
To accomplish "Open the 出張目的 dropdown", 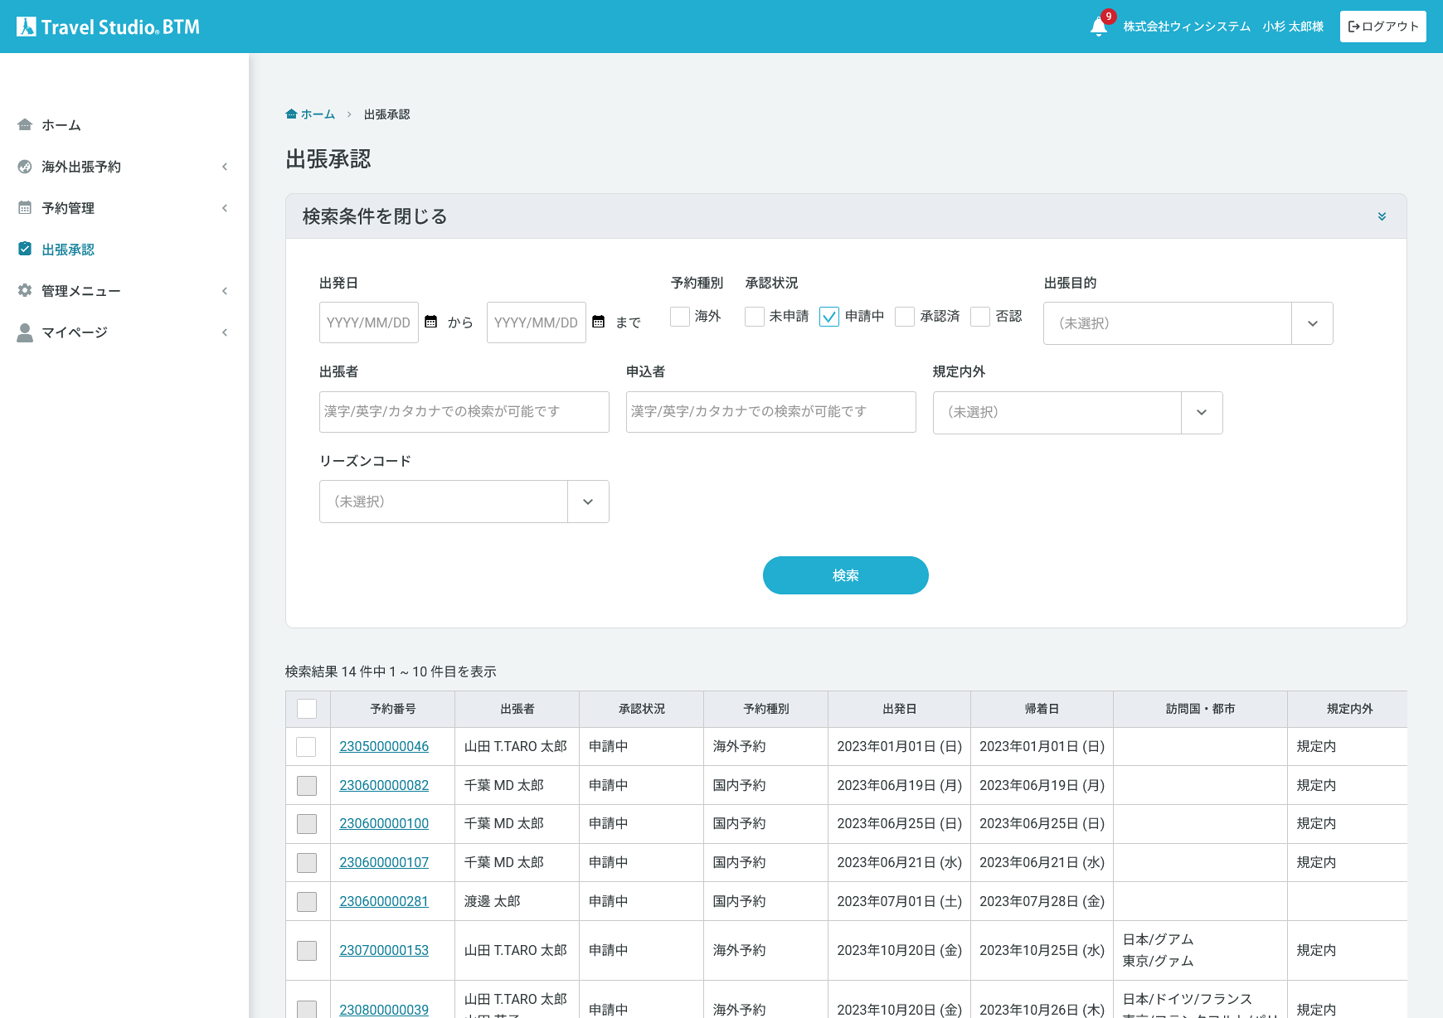I will pyautogui.click(x=1188, y=323).
